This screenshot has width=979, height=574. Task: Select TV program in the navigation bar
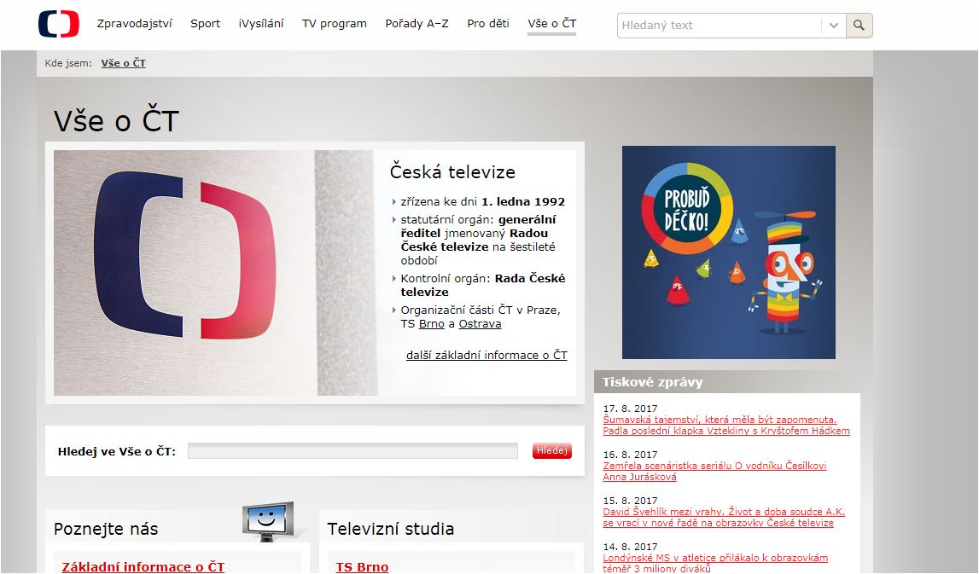click(335, 24)
